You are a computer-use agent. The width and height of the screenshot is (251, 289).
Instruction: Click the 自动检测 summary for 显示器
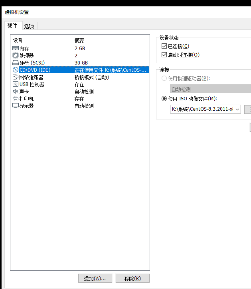84,106
